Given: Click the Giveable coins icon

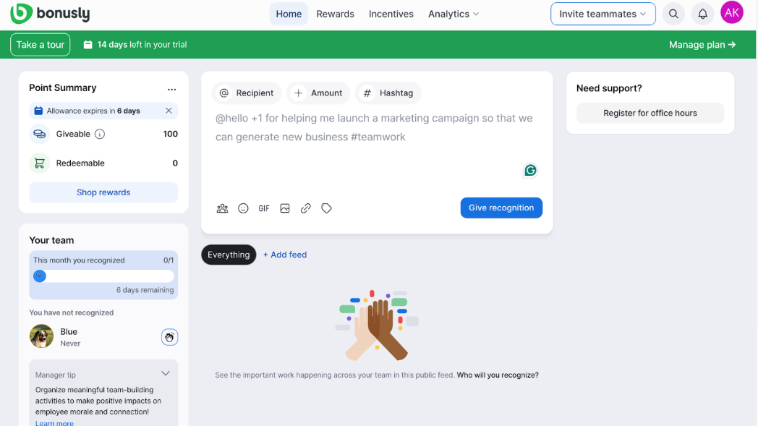Looking at the screenshot, I should pos(40,134).
